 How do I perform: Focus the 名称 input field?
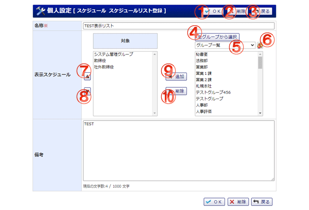pos(179,26)
